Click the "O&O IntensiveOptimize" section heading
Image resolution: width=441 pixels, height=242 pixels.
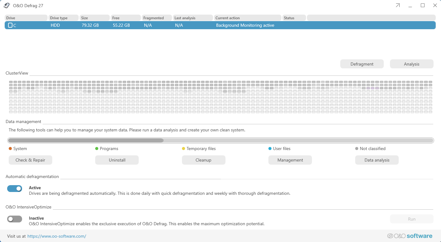(29, 207)
